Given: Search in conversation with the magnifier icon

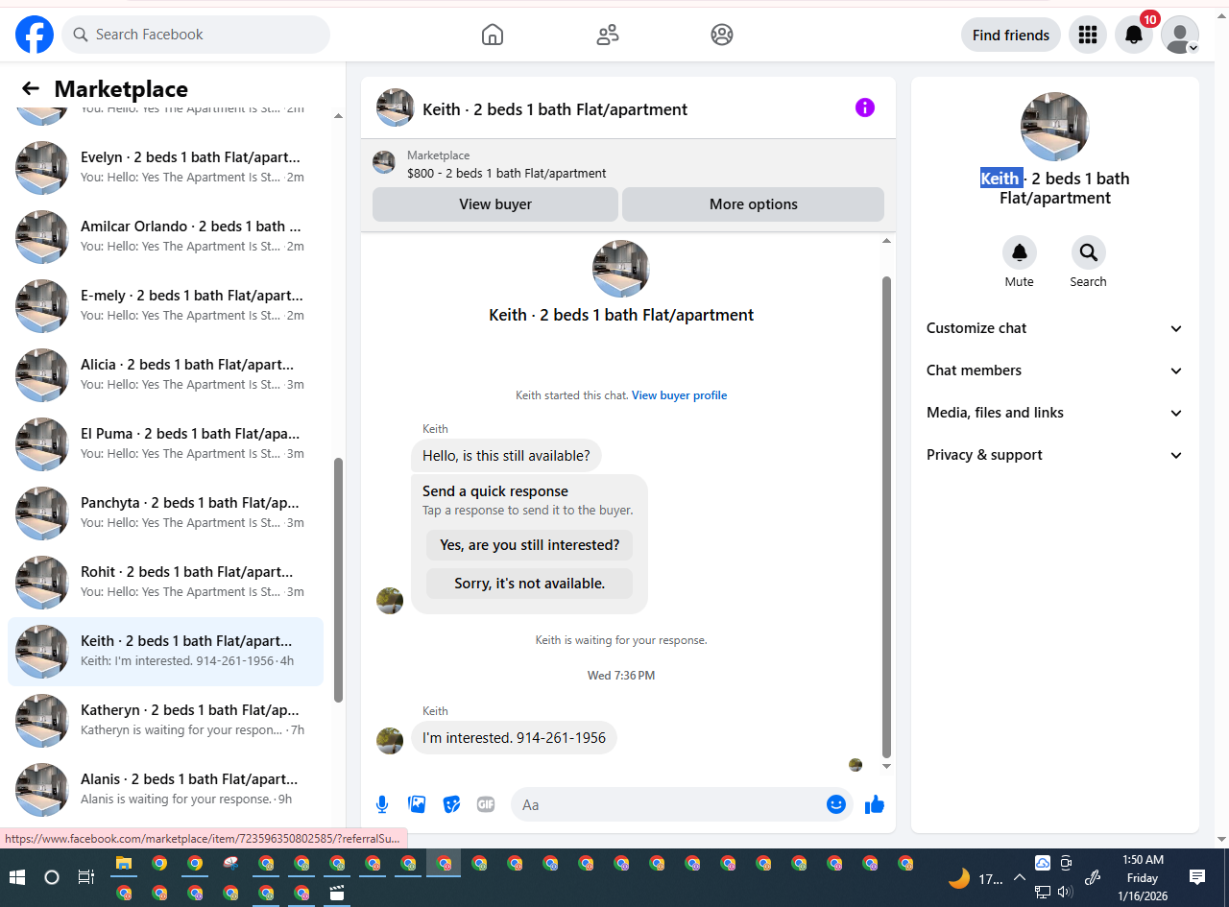Looking at the screenshot, I should point(1089,253).
